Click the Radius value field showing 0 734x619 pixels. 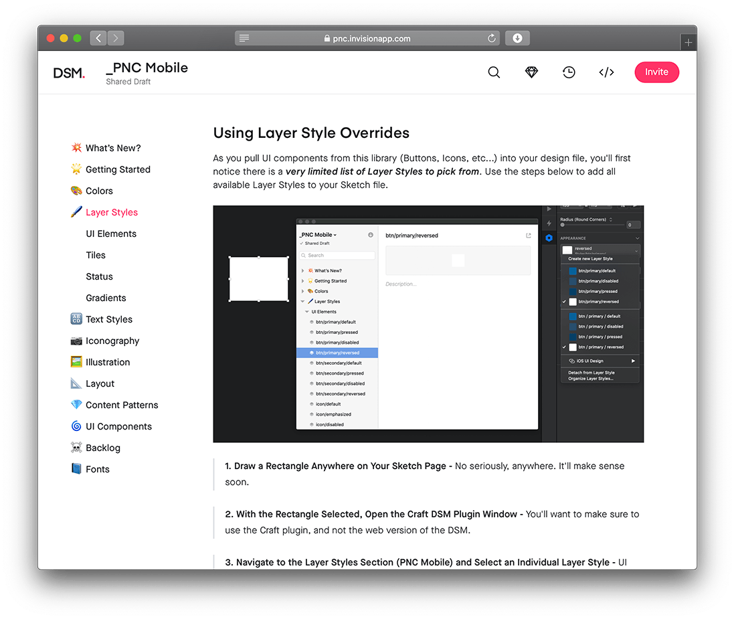click(x=633, y=226)
